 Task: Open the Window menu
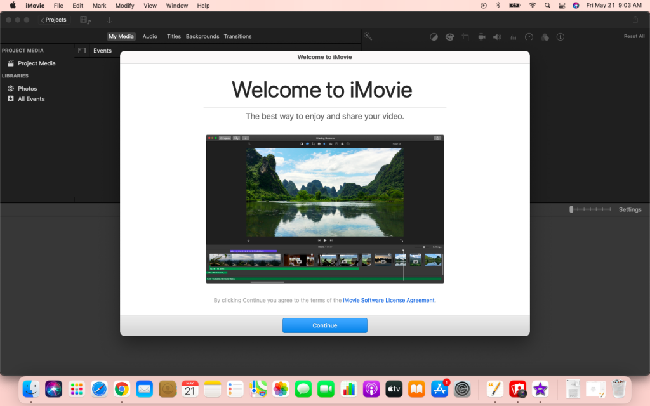pyautogui.click(x=177, y=5)
